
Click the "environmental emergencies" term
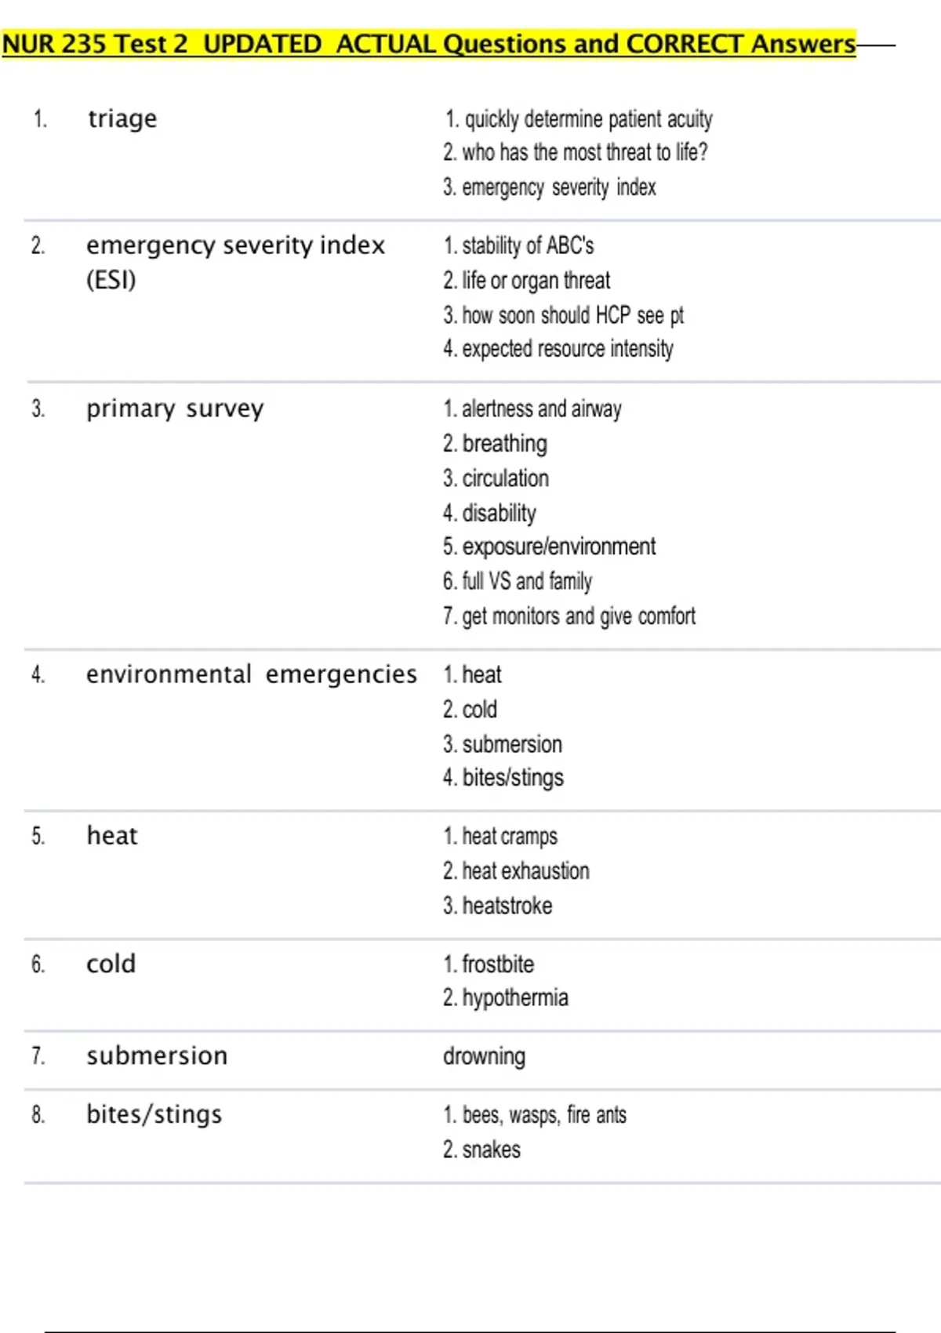click(x=251, y=674)
